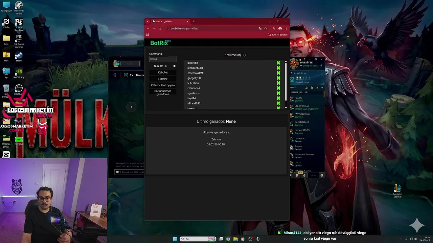The width and height of the screenshot is (433, 243).
Task: Open the Chrome three-dot menu
Action: 286,29
